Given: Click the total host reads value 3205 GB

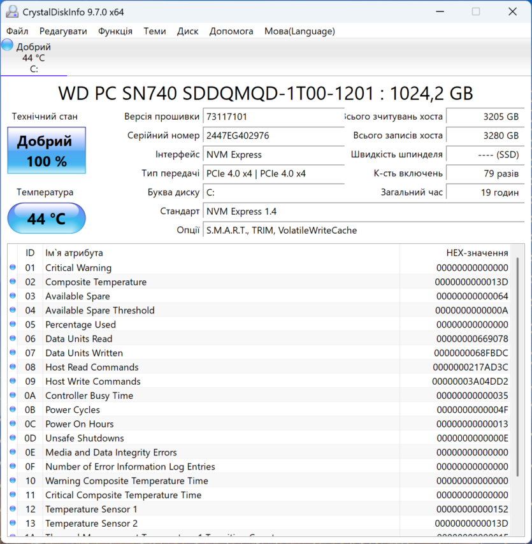Looking at the screenshot, I should [x=485, y=117].
